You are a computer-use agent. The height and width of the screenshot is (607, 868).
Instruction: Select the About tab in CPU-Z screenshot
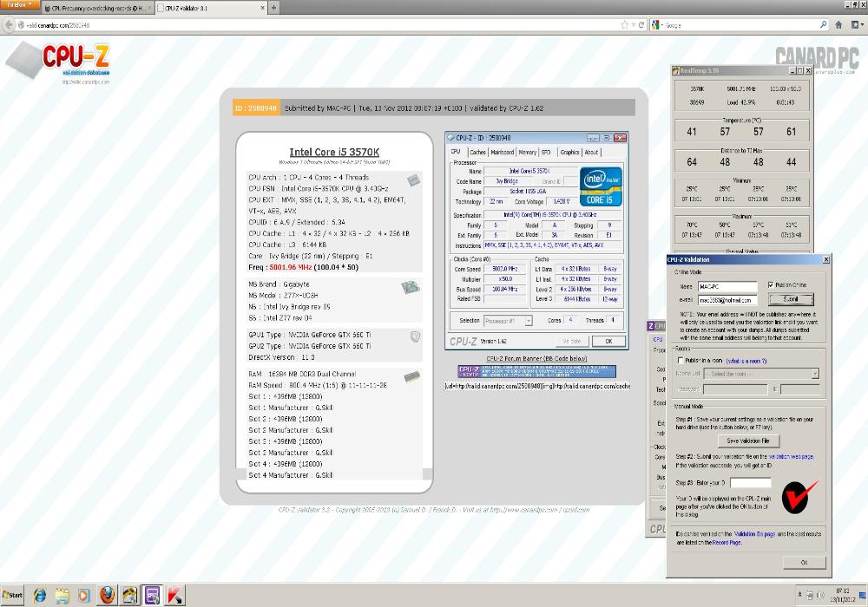(x=591, y=152)
